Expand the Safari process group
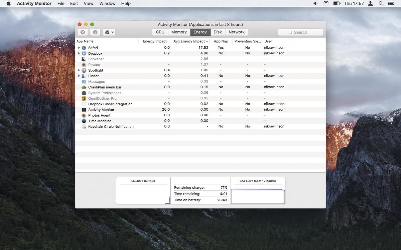 [79, 48]
